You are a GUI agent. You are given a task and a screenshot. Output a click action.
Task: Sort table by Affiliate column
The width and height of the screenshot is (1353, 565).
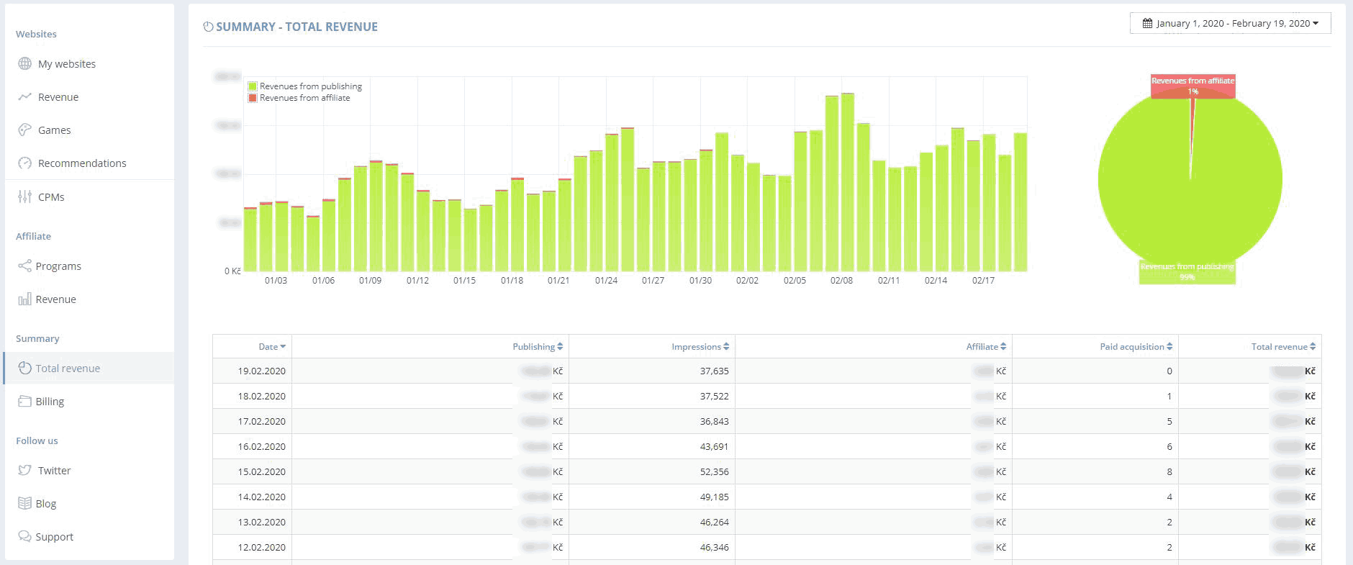click(986, 346)
